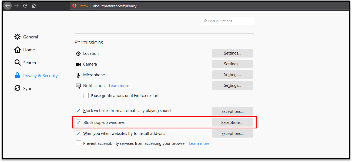The height and width of the screenshot is (162, 352).
Task: Click the General gear icon in sidebar
Action: [18, 37]
